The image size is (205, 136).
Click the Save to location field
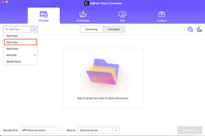[x=95, y=130]
